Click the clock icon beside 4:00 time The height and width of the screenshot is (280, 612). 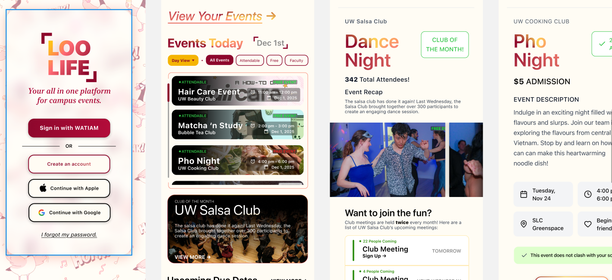click(x=588, y=194)
